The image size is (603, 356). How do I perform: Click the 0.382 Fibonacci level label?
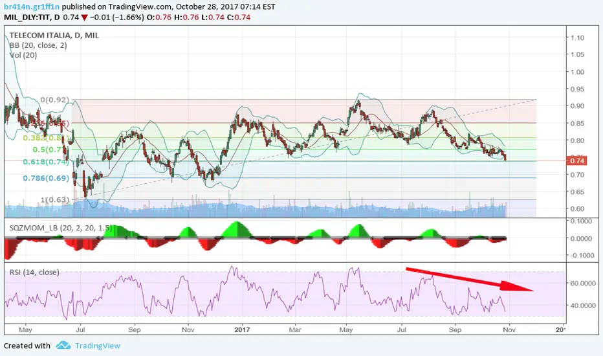(x=45, y=138)
